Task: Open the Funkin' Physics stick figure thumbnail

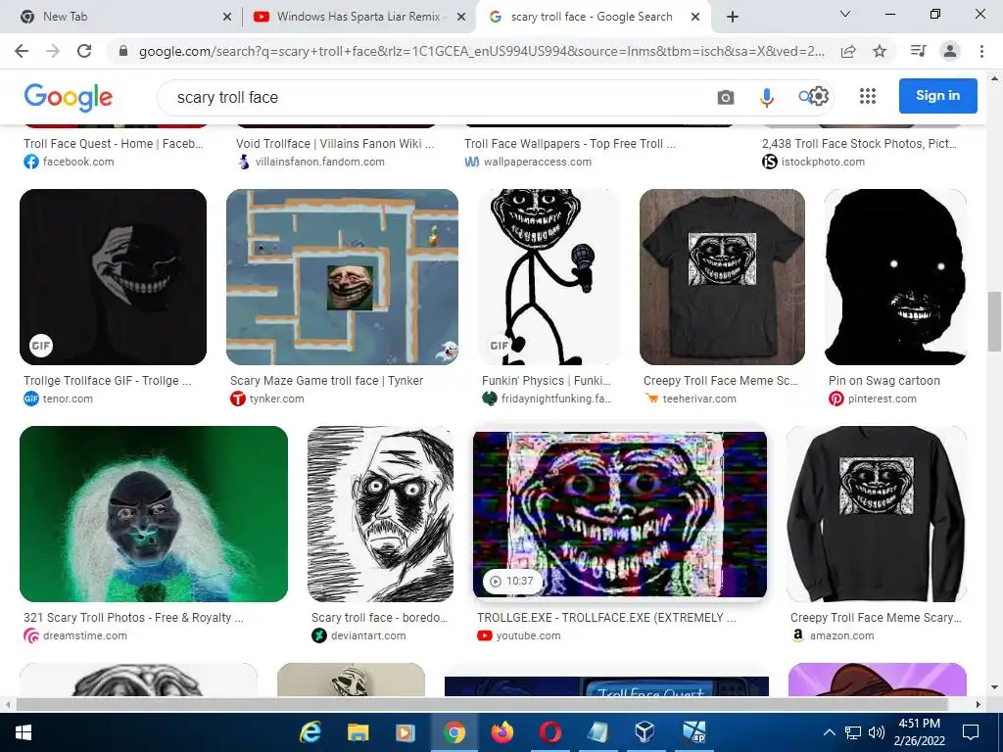Action: [x=549, y=277]
